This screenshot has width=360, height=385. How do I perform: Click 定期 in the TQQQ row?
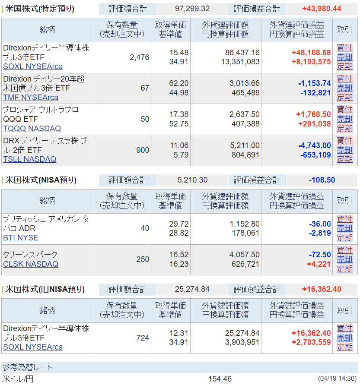click(345, 129)
